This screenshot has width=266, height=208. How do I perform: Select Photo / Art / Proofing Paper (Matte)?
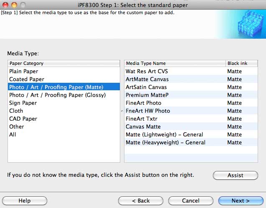(x=64, y=87)
